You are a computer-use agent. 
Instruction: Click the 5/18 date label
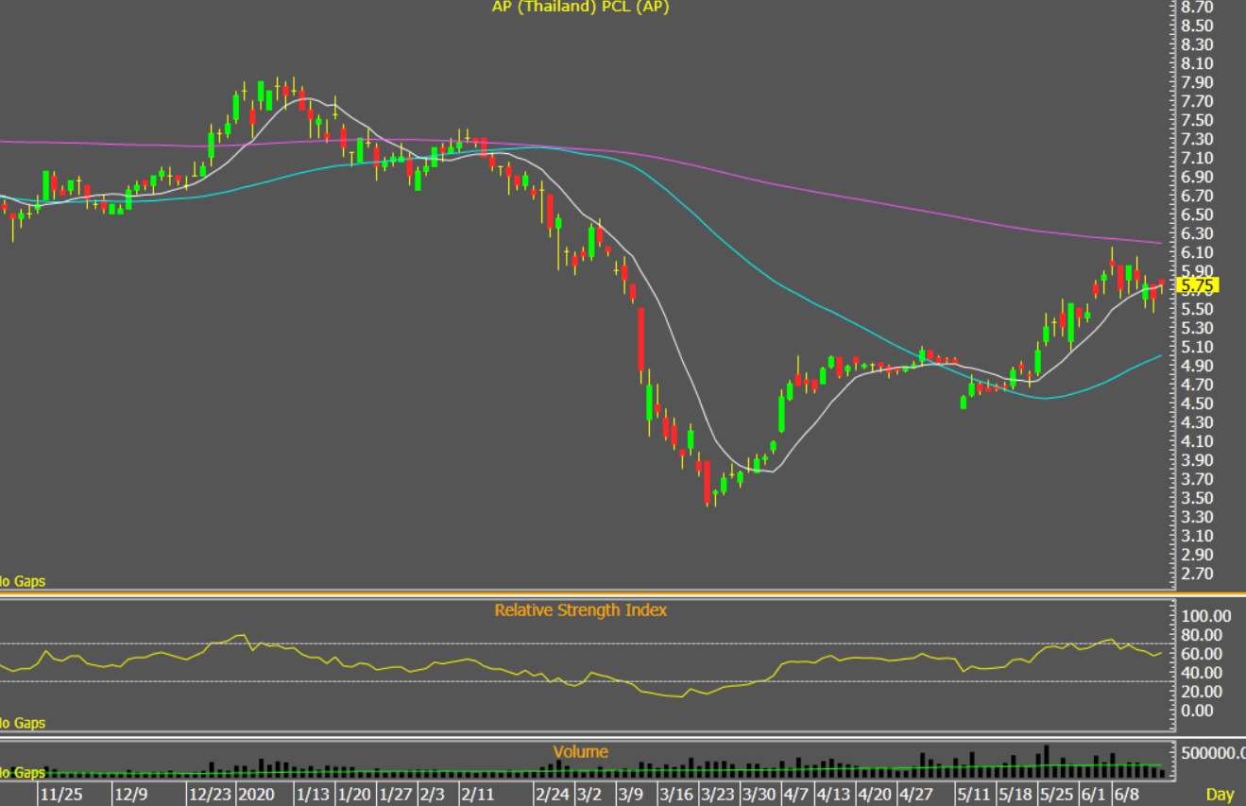[1016, 794]
